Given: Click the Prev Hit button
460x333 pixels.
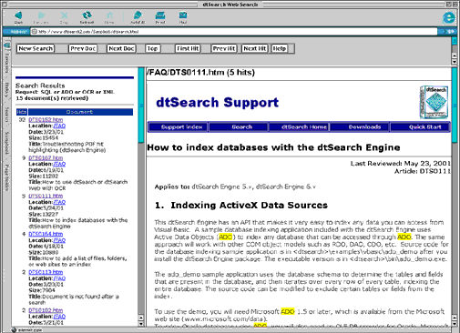Looking at the screenshot, I should click(224, 48).
